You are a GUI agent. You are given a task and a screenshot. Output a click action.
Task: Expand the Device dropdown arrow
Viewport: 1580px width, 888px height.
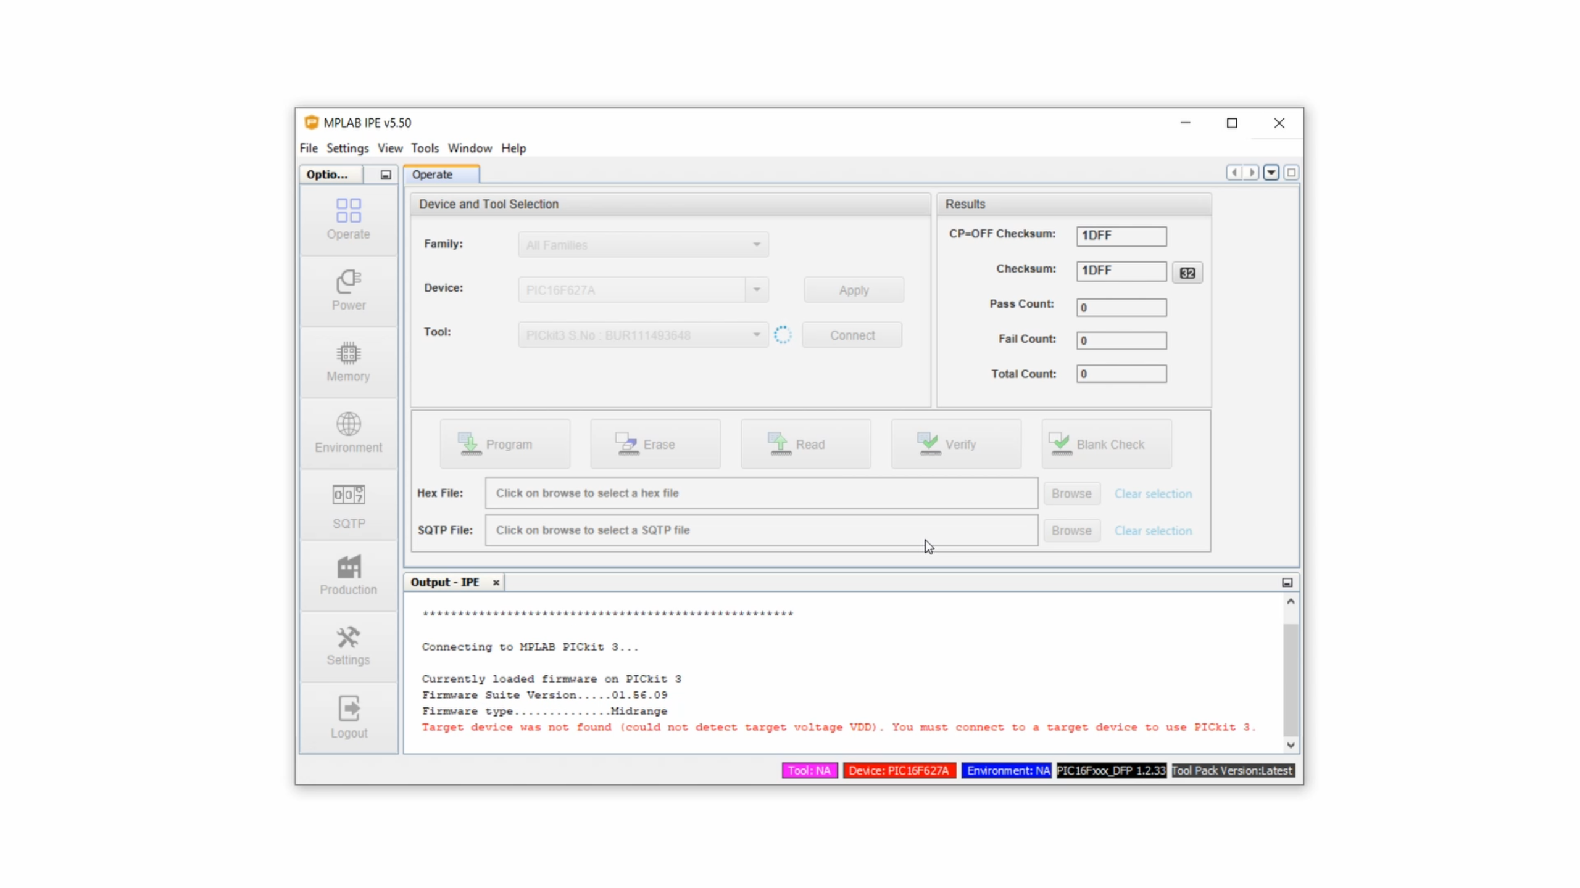(756, 290)
